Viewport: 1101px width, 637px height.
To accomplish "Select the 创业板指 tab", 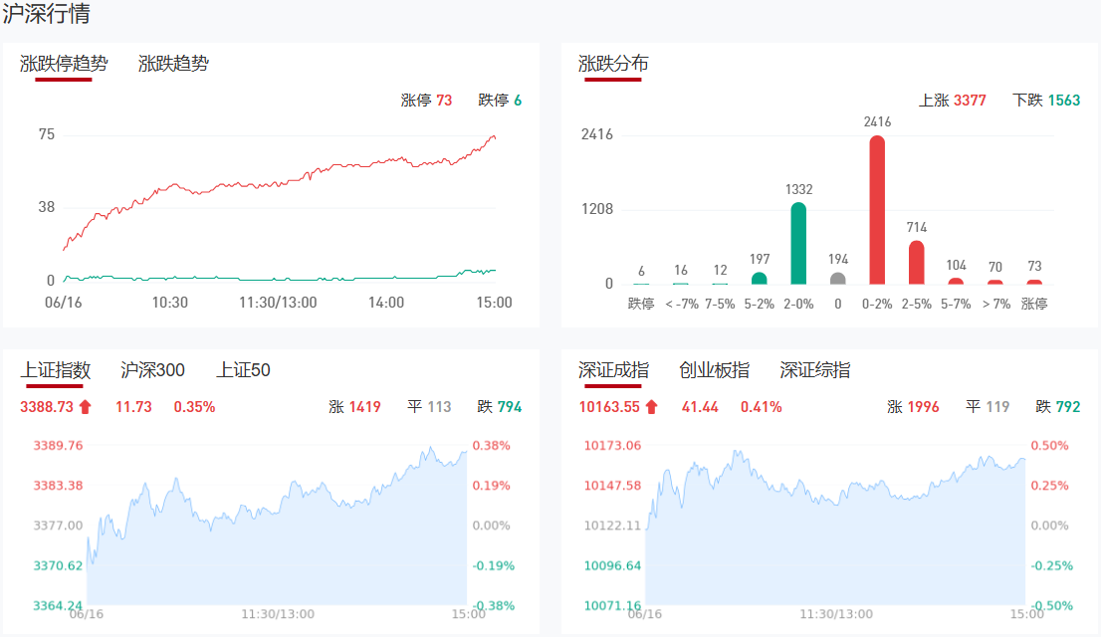I will (714, 370).
